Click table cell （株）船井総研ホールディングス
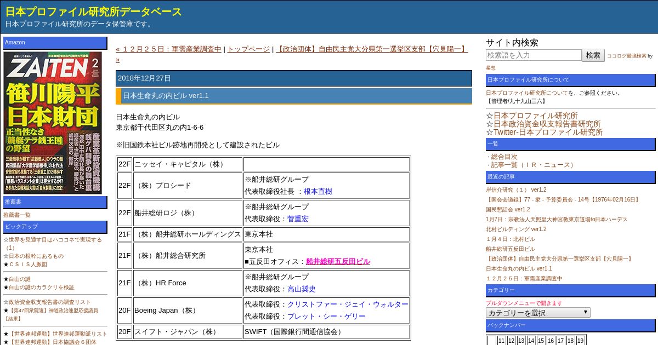The height and width of the screenshot is (345, 658). tap(188, 234)
